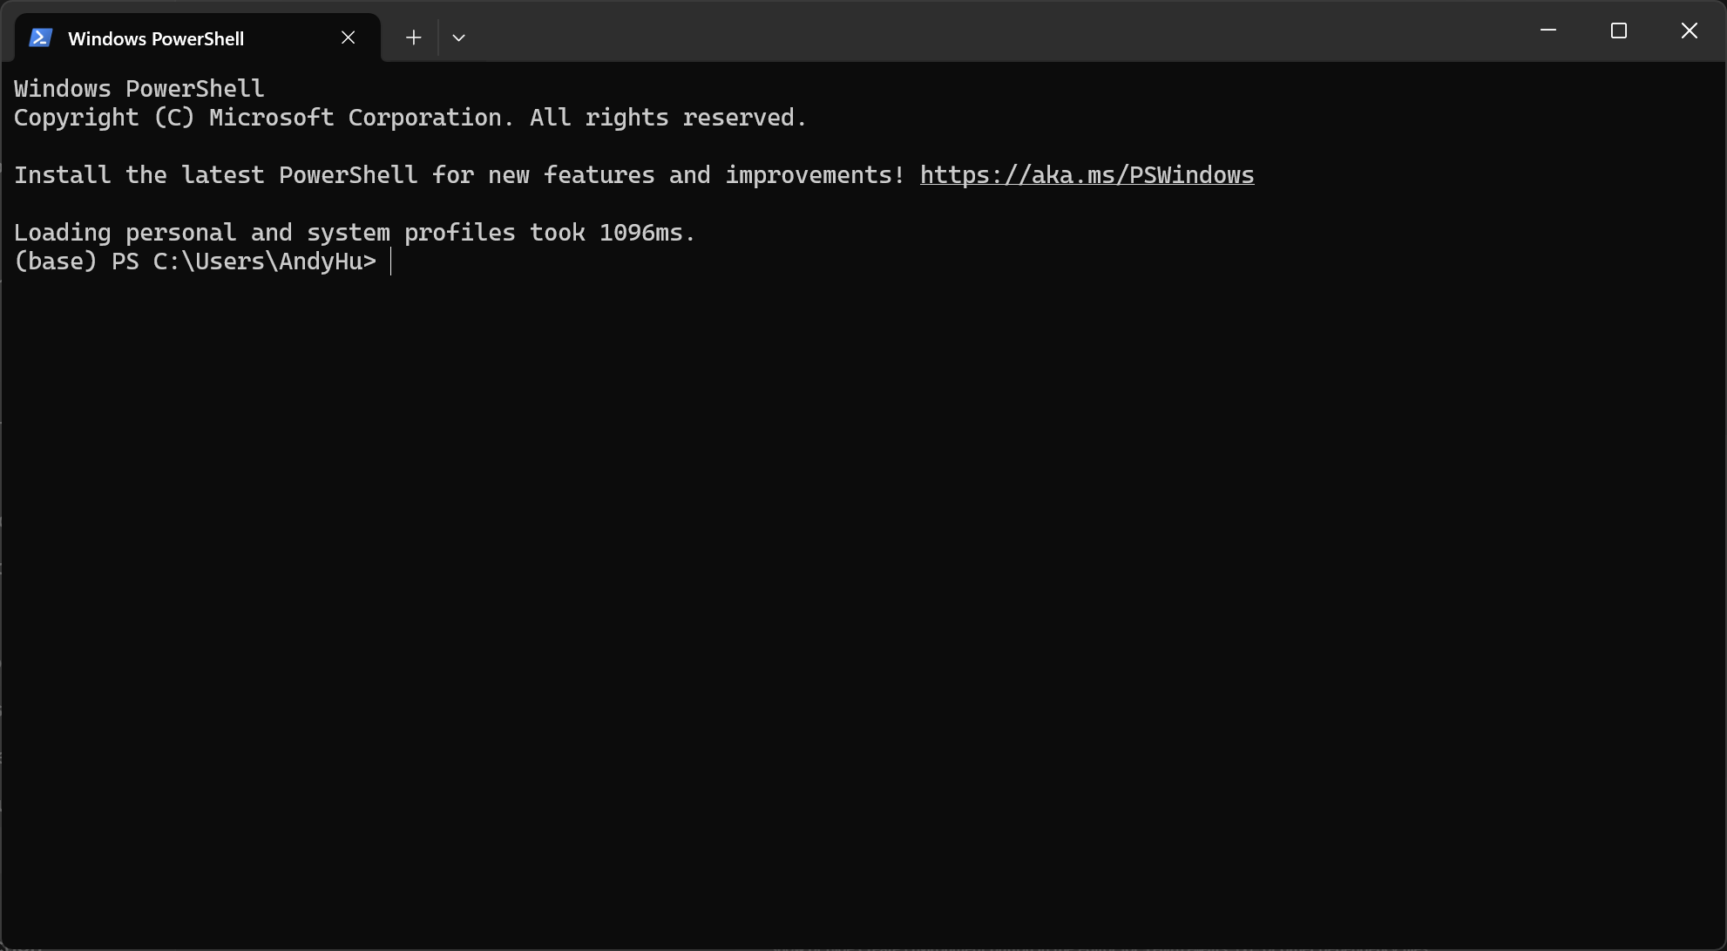This screenshot has width=1727, height=951.
Task: Select the Windows PowerShell tab title
Action: [156, 38]
